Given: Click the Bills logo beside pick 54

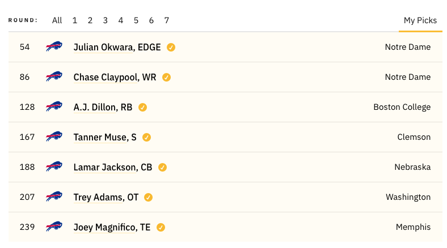Looking at the screenshot, I should click(x=54, y=46).
